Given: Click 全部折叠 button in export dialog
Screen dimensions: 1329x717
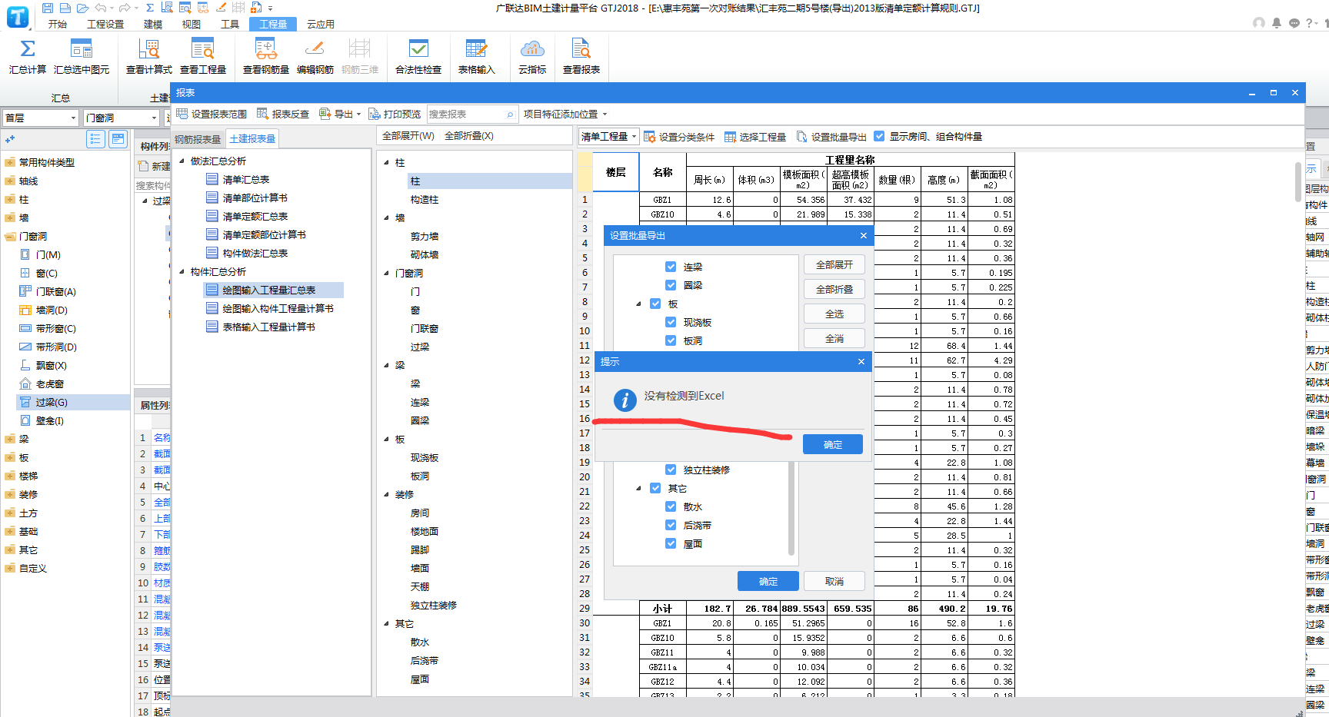Looking at the screenshot, I should (834, 289).
